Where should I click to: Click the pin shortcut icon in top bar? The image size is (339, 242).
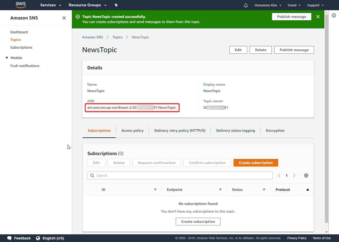(116, 5)
